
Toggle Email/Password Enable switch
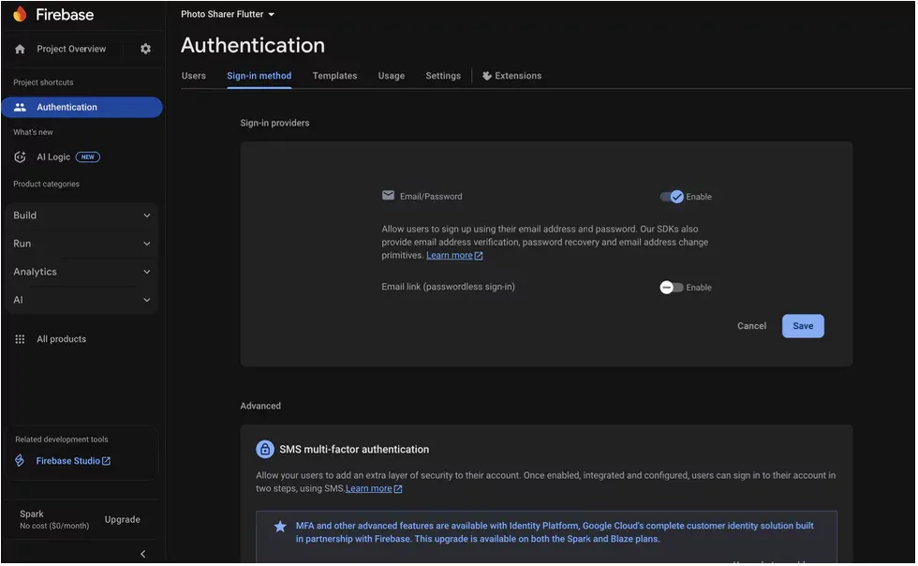[673, 197]
